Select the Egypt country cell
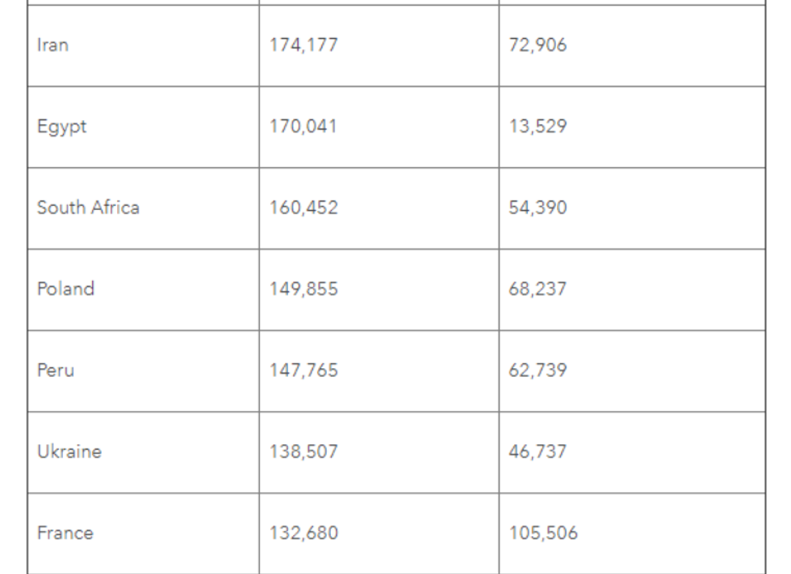The image size is (791, 574). click(x=61, y=127)
